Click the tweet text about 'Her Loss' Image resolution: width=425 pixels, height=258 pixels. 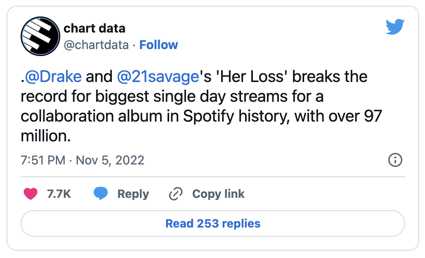coord(201,106)
